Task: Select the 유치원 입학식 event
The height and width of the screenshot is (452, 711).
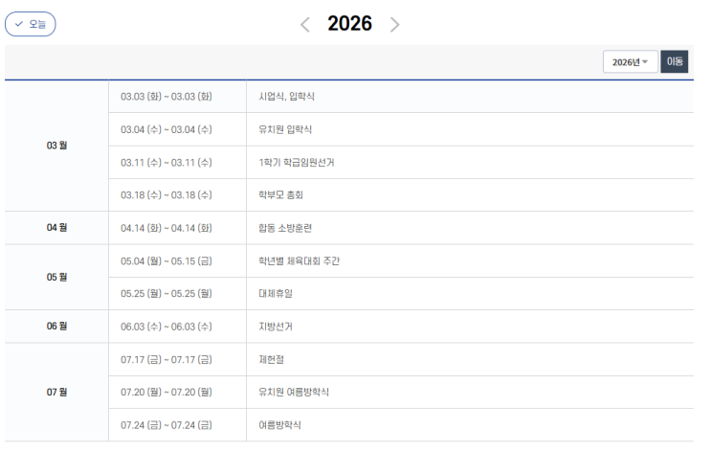Action: [285, 129]
